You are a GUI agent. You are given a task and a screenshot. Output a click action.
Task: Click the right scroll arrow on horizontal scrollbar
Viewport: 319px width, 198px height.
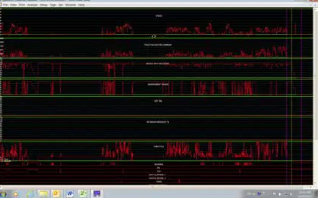click(311, 186)
